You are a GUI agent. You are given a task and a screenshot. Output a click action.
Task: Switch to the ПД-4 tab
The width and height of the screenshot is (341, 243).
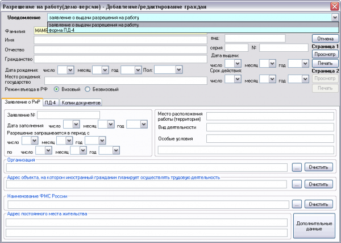coord(51,103)
